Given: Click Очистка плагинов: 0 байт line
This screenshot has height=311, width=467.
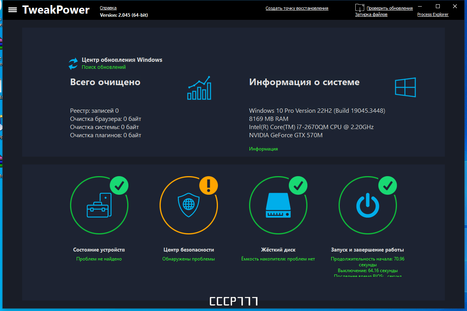Looking at the screenshot, I should (105, 135).
